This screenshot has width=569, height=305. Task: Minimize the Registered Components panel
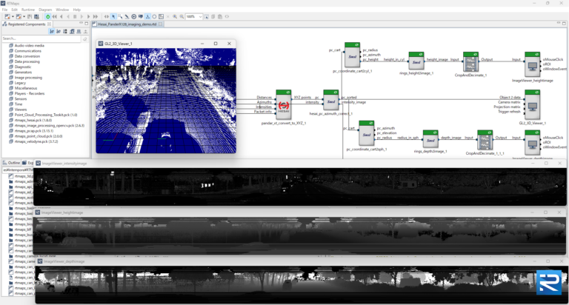point(81,24)
